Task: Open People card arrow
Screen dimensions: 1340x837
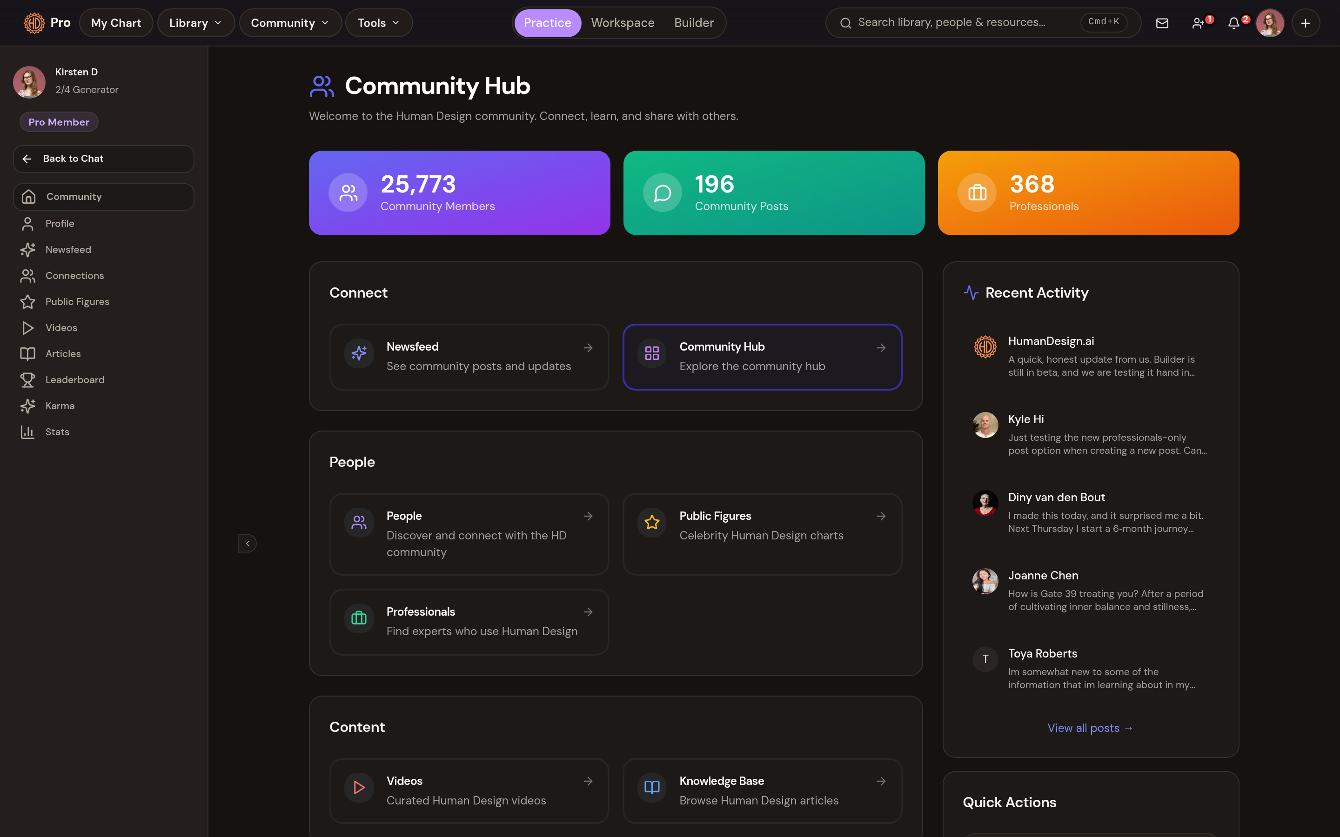Action: pos(588,516)
